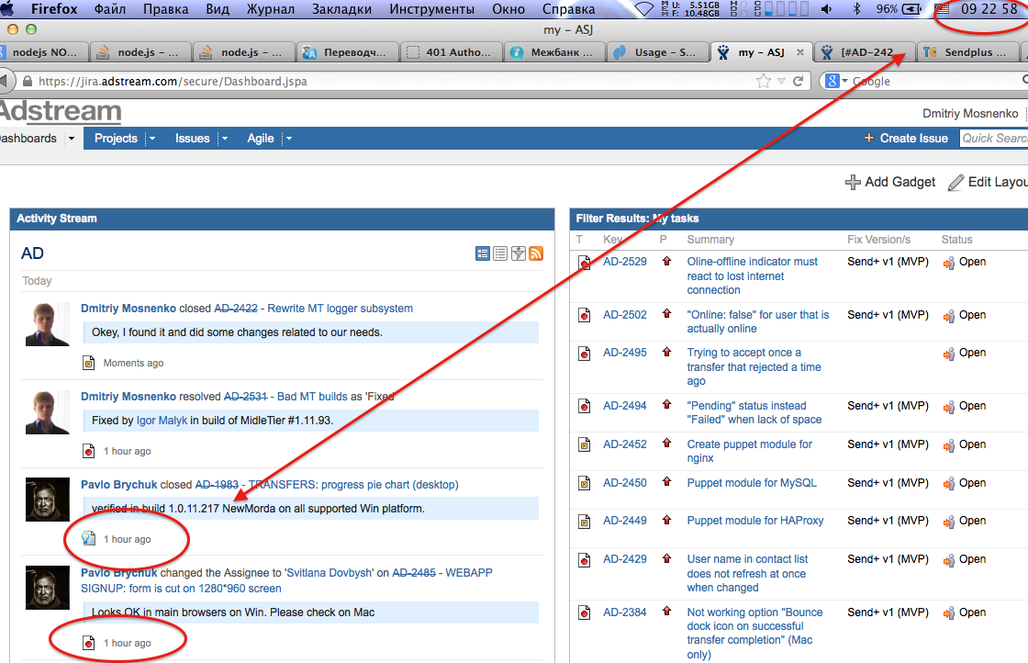1028x663 pixels.
Task: Open the Закладки menu
Action: pos(341,9)
